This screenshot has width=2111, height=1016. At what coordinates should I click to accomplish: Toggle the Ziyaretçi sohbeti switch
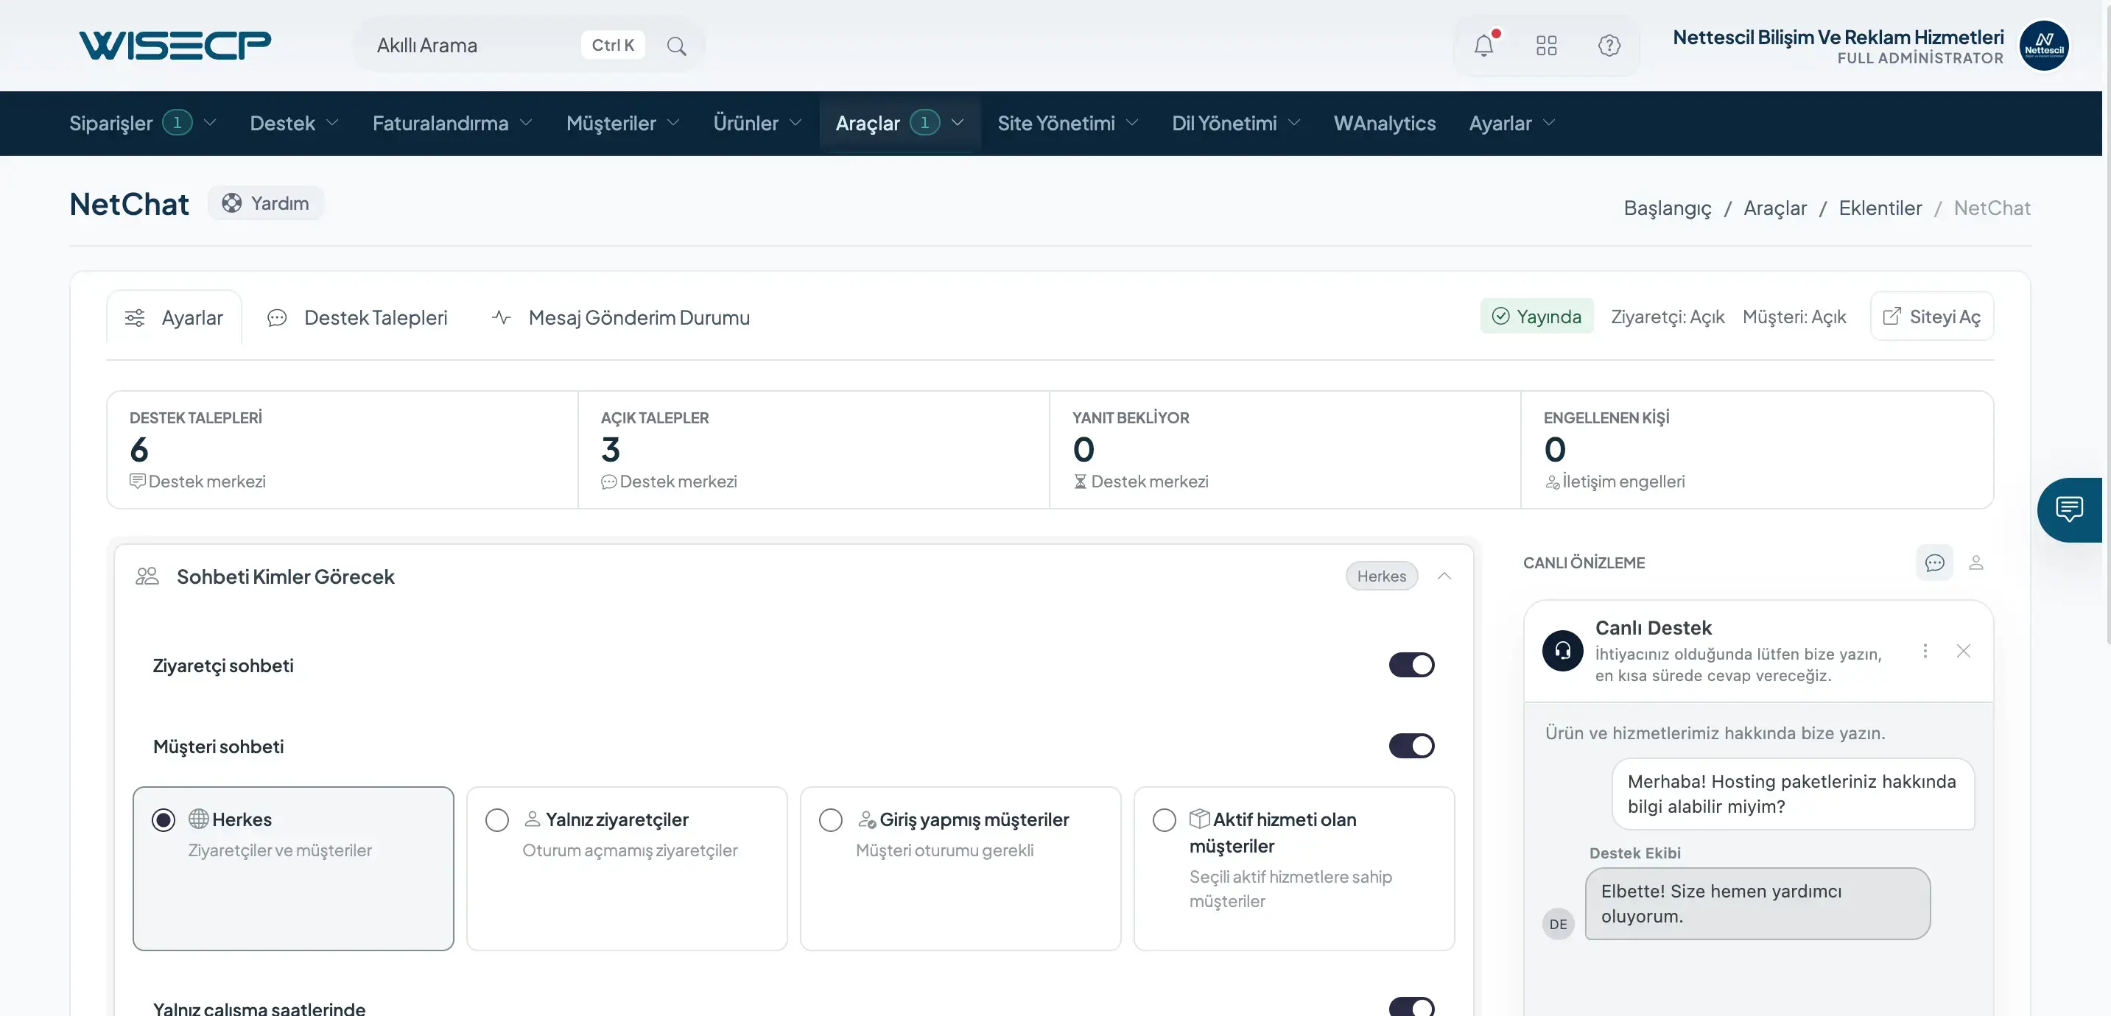point(1411,665)
